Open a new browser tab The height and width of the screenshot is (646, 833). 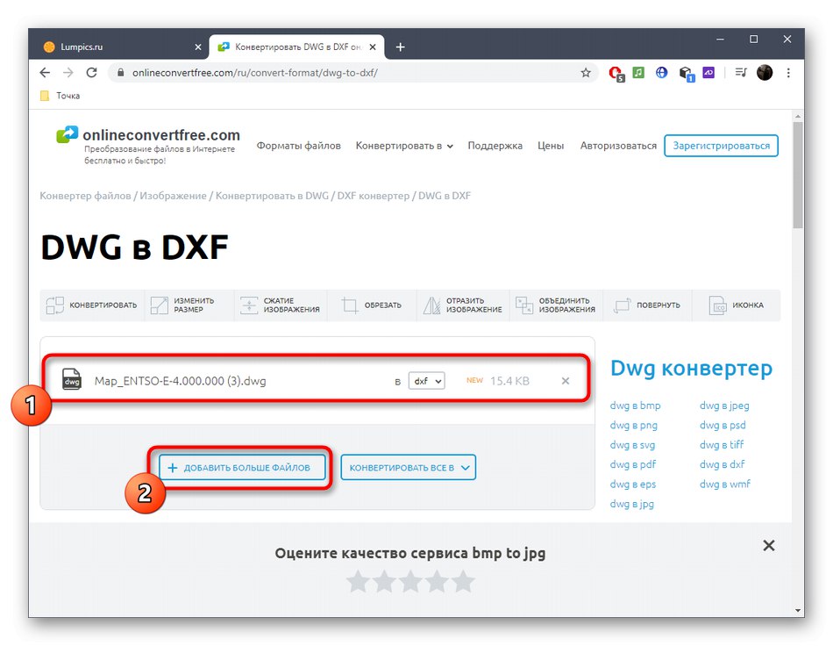click(400, 47)
